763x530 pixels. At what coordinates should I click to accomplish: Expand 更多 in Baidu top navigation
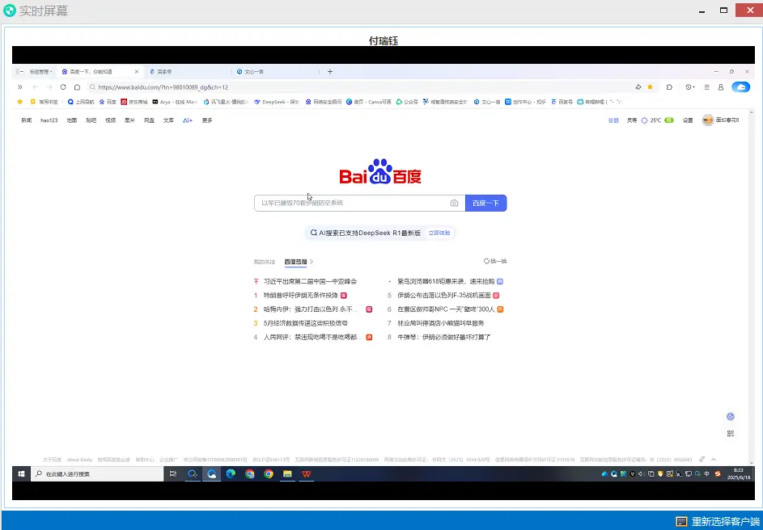pos(207,120)
